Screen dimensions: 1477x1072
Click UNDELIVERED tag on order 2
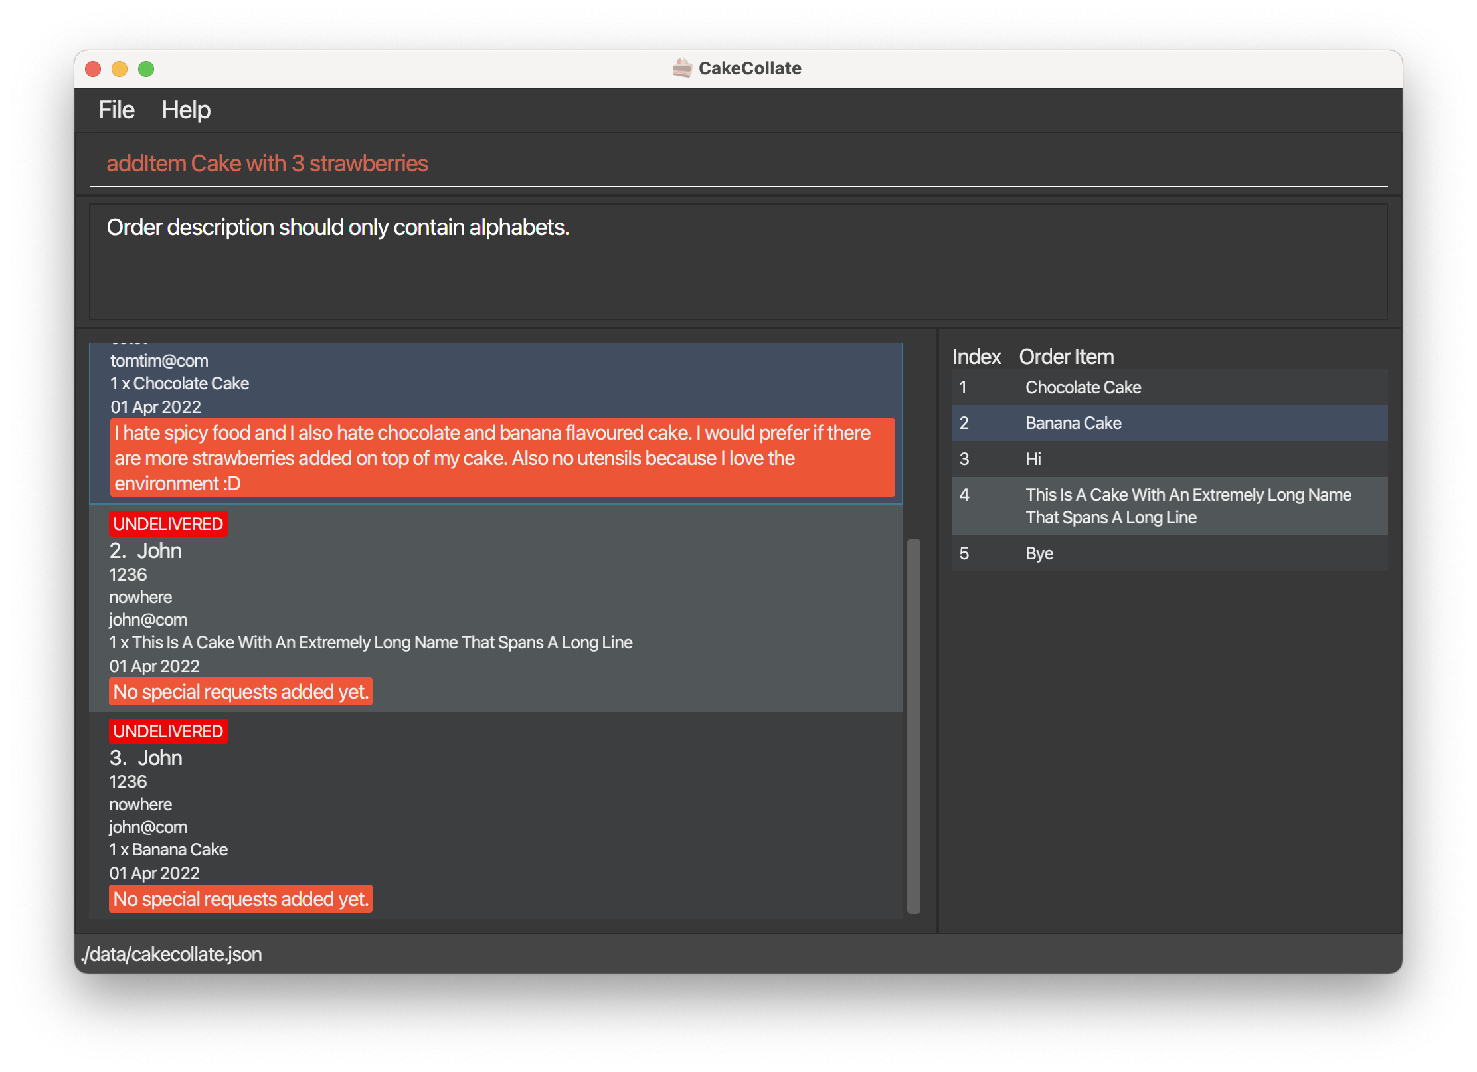click(x=168, y=524)
